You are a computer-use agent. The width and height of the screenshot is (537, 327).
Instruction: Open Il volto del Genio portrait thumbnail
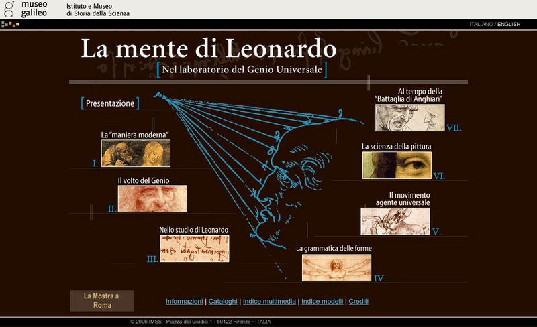pos(152,198)
